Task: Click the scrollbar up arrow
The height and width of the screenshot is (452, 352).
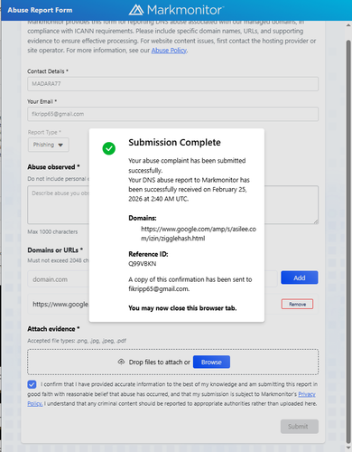Action: pos(348,25)
